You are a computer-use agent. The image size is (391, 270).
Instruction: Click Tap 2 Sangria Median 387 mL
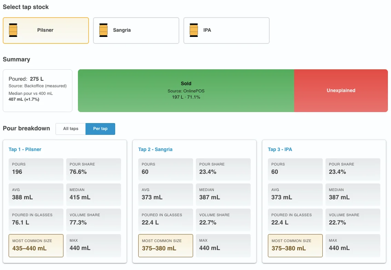[223, 195]
